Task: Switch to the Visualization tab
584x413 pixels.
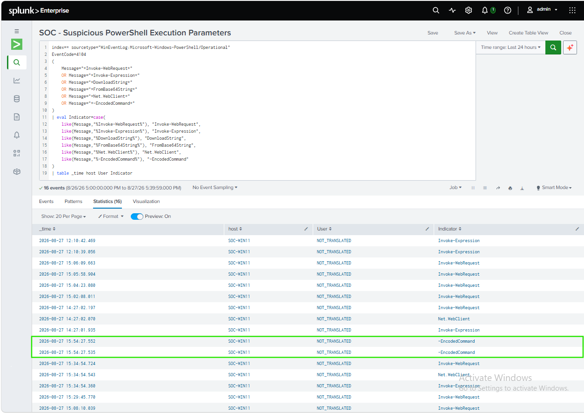Action: point(146,202)
